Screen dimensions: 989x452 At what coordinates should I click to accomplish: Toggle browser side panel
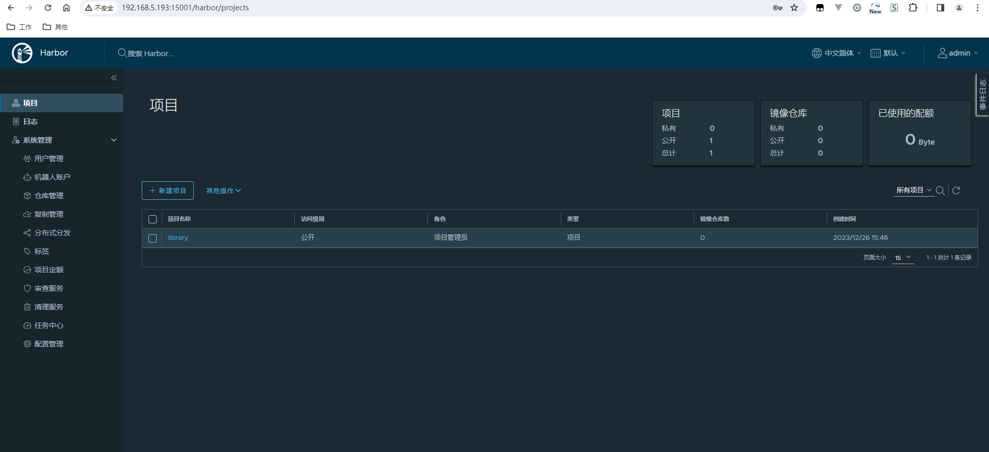pyautogui.click(x=941, y=8)
